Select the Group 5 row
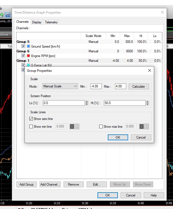This screenshot has width=173, height=209. tap(89, 41)
